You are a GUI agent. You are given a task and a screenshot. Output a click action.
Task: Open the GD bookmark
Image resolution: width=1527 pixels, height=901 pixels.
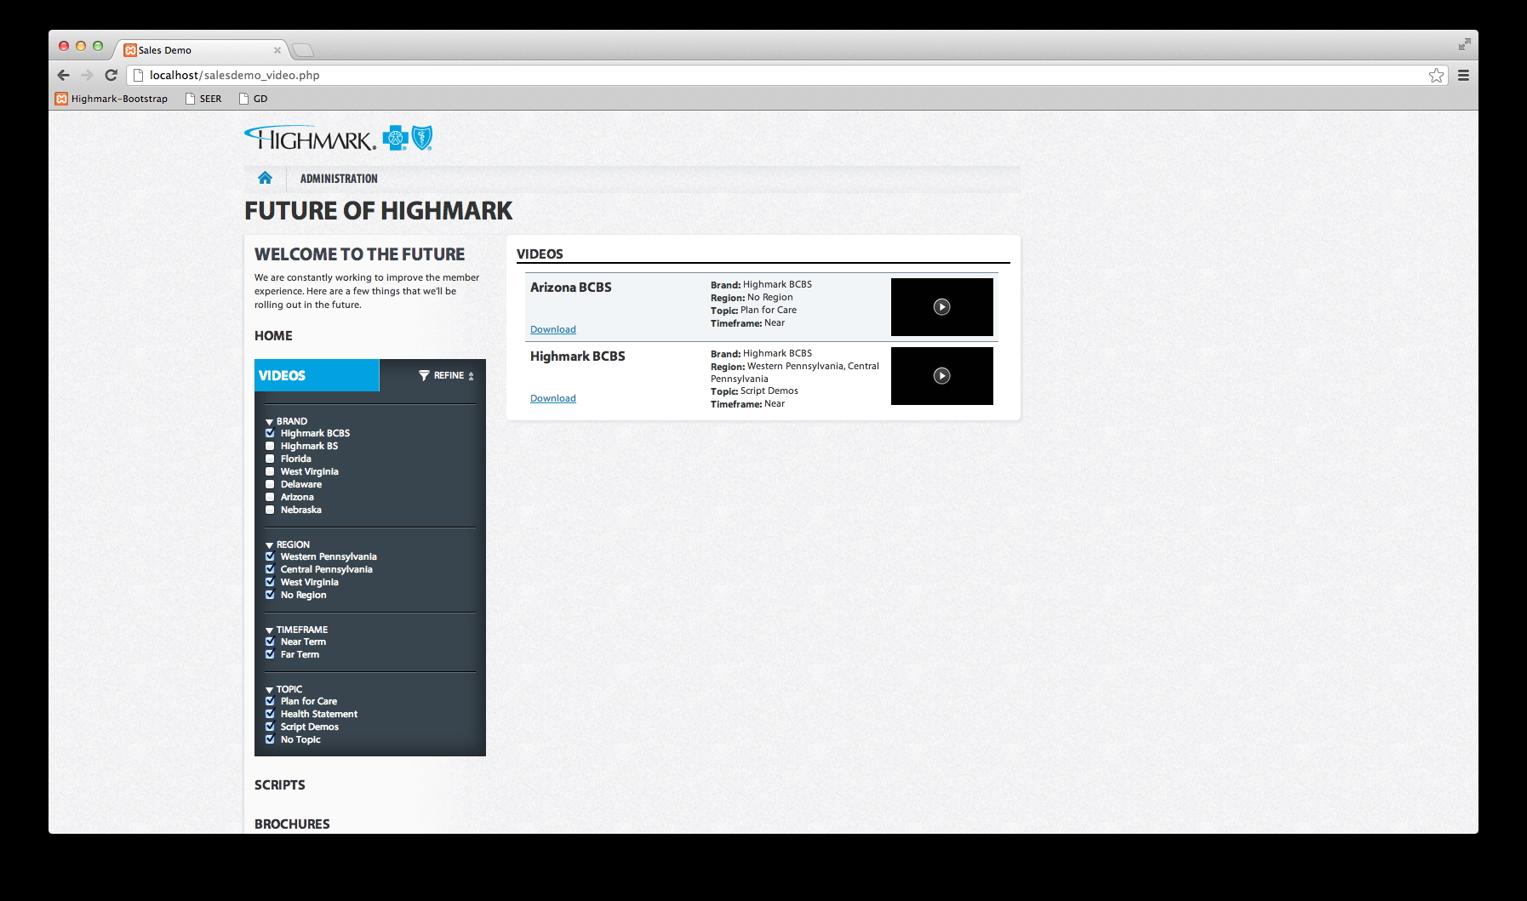click(253, 99)
